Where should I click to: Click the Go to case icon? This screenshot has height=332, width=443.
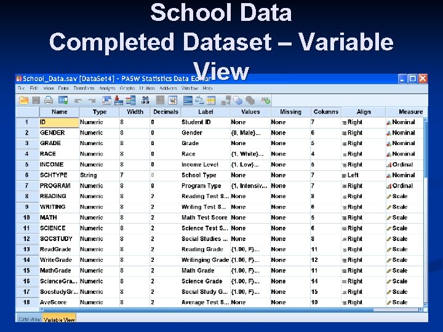(x=107, y=100)
